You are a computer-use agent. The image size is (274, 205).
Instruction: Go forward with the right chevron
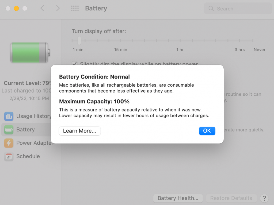pos(58,9)
